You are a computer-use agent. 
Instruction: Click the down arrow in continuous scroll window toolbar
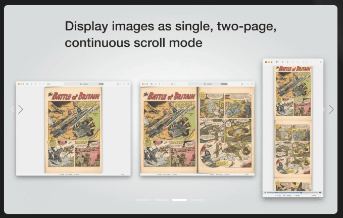298,62
